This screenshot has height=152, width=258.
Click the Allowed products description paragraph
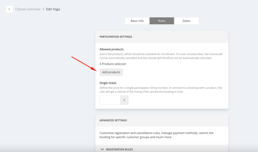161,56
